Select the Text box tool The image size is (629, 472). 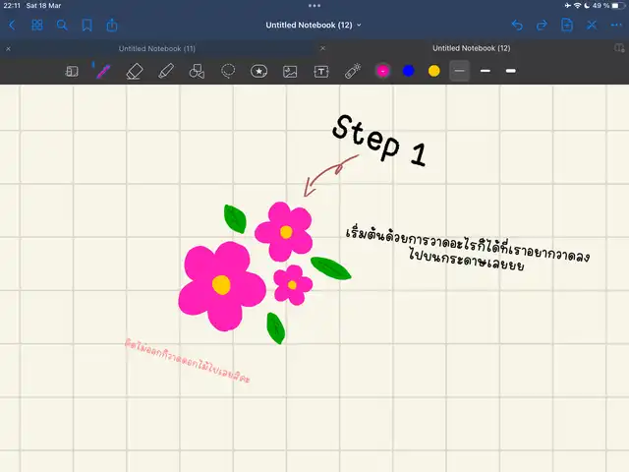tap(320, 71)
